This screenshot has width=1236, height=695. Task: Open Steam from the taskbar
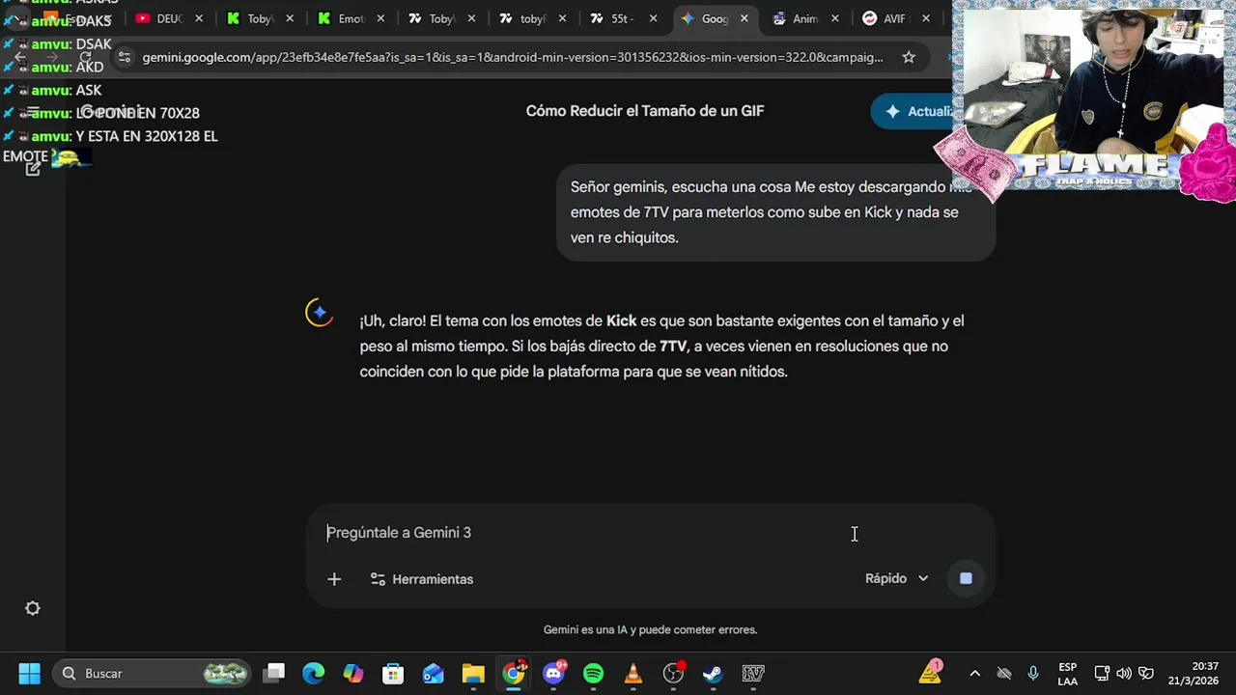[x=713, y=673]
